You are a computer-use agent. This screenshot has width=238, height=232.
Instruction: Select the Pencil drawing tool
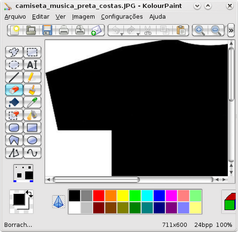[x=32, y=77]
